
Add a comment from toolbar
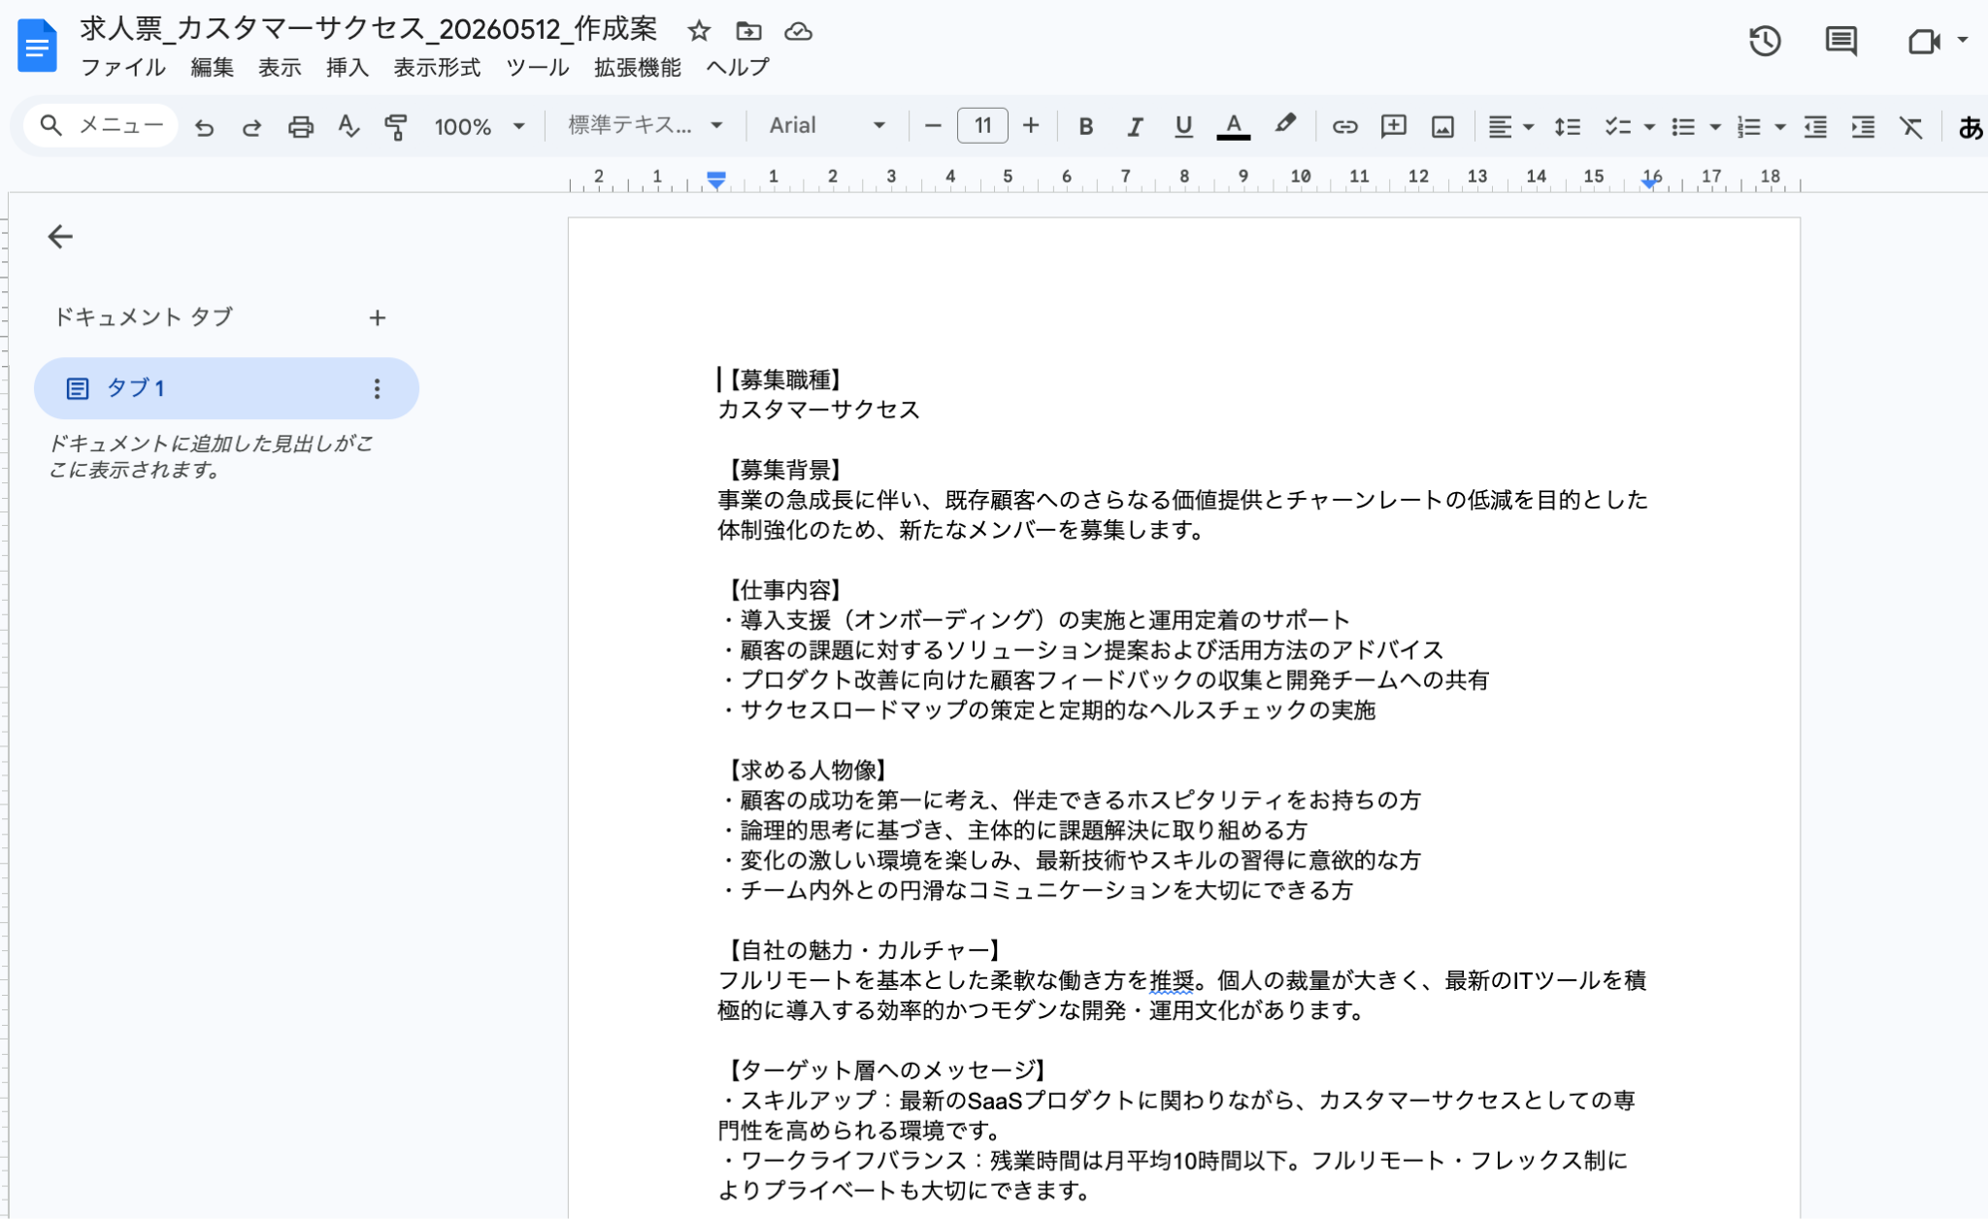coord(1393,126)
